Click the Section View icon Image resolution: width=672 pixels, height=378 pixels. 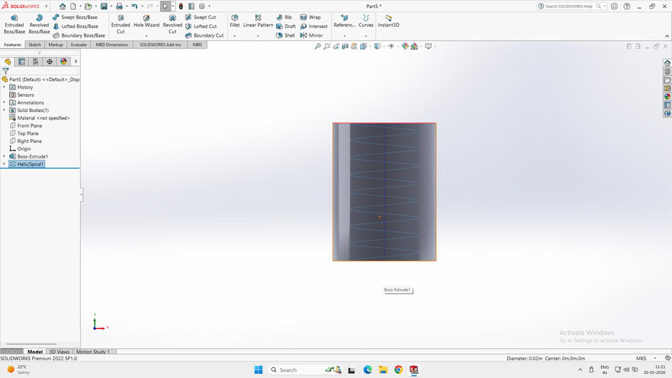click(345, 46)
